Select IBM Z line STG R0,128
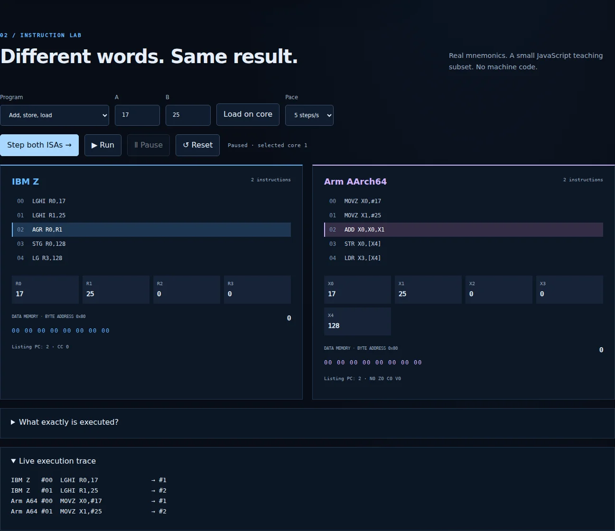 [151, 244]
